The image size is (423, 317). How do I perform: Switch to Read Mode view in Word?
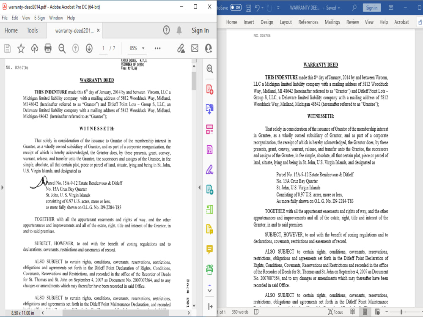pos(352,312)
